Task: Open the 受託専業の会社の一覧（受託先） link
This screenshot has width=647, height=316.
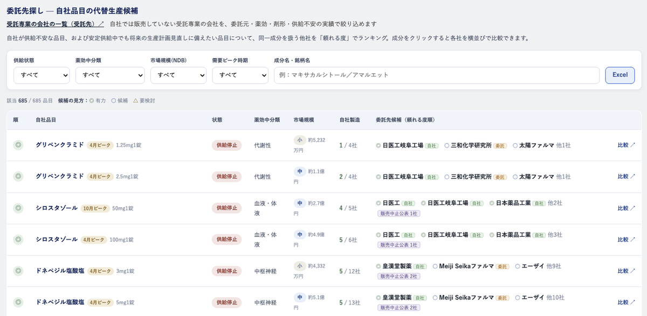Action: coord(55,24)
